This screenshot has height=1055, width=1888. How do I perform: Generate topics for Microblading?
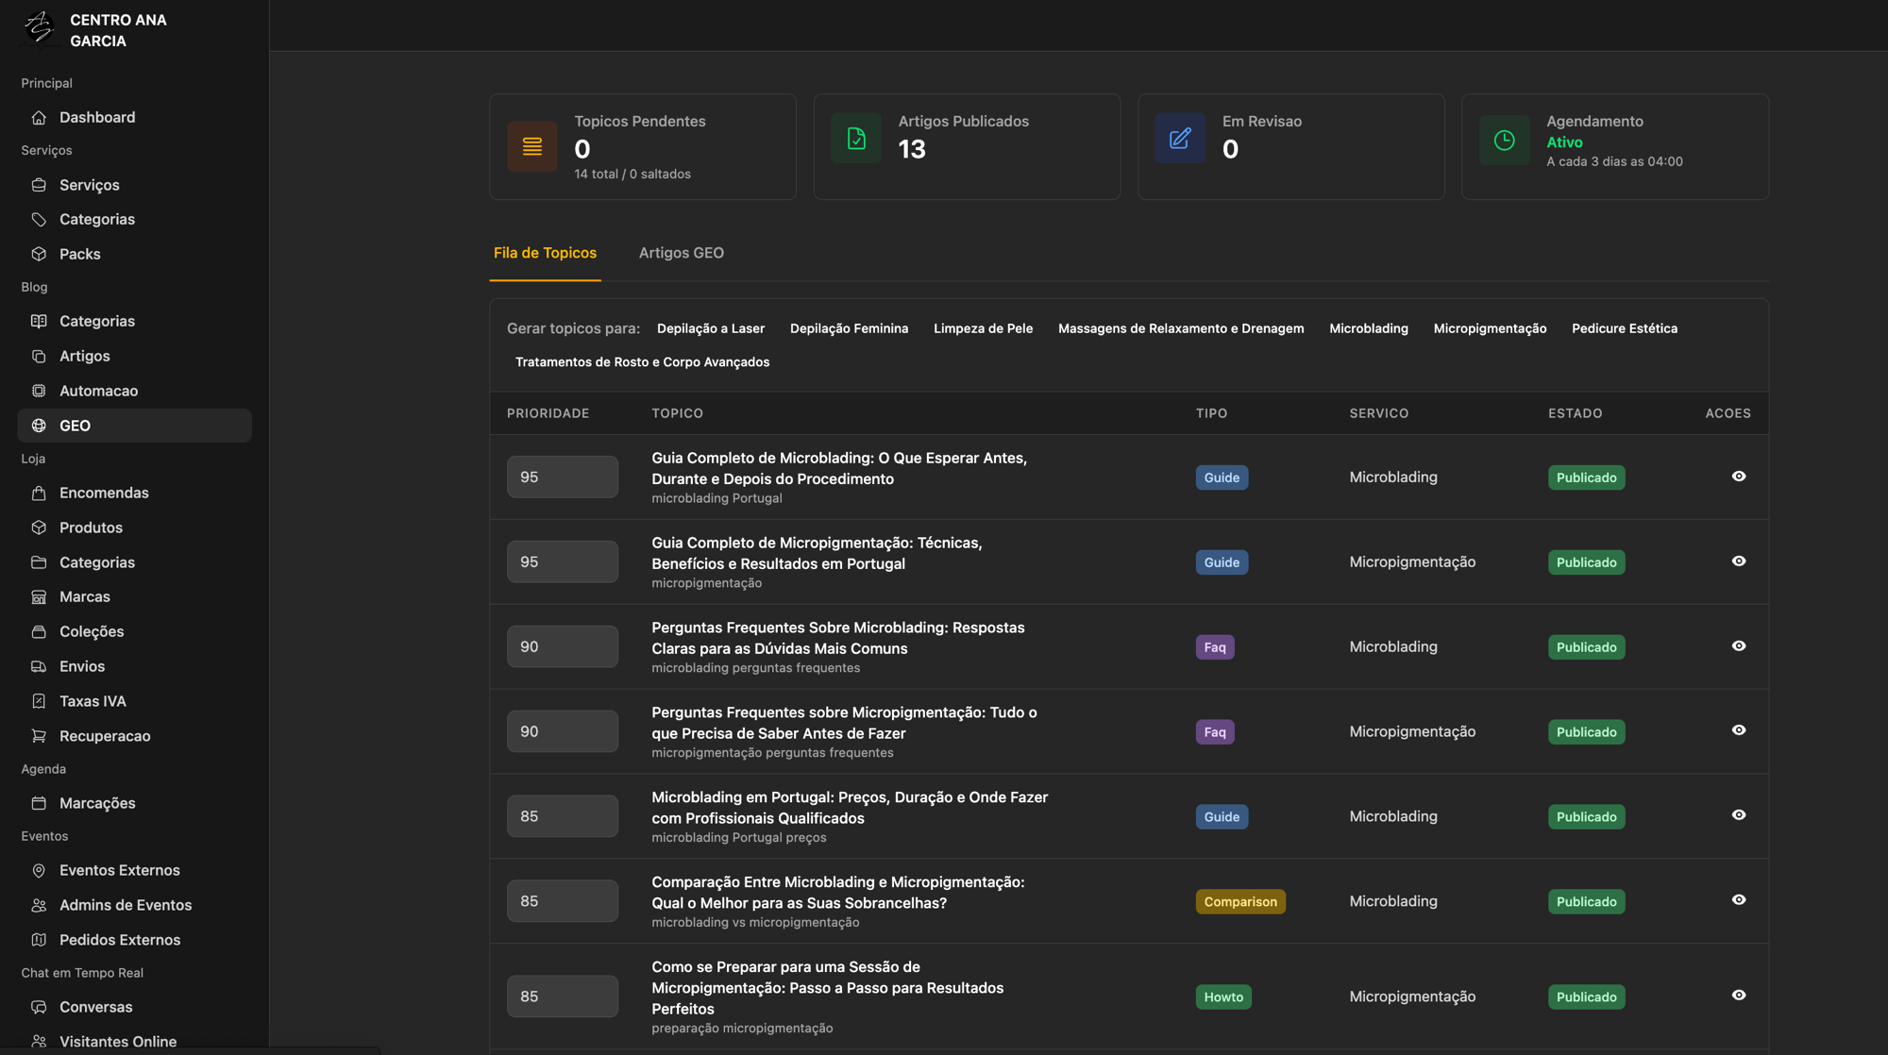coord(1369,329)
